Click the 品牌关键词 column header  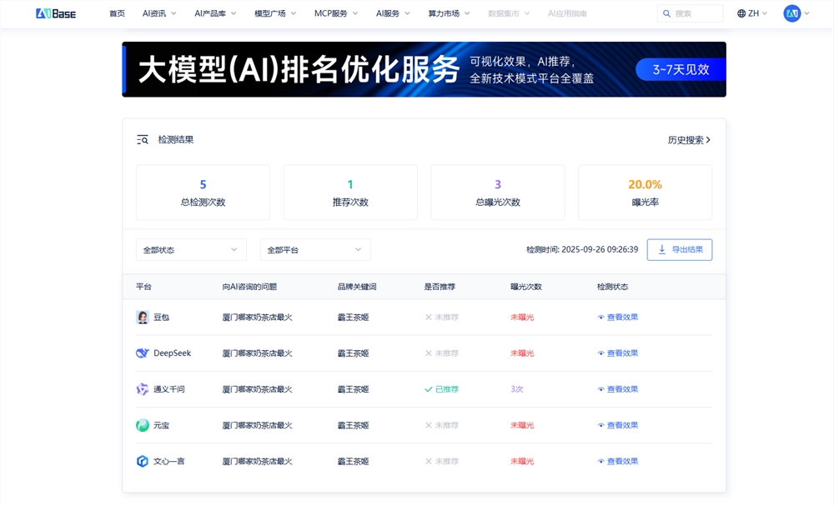pos(357,287)
